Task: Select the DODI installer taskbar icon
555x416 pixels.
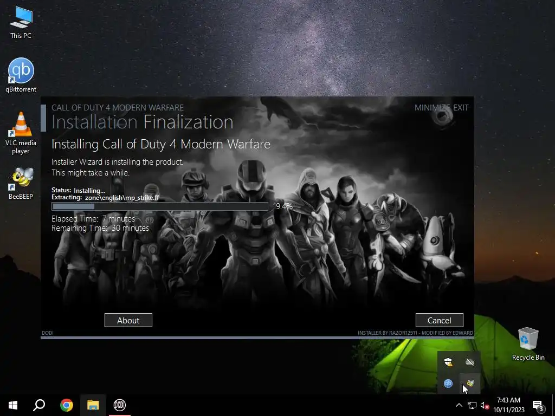Action: click(x=120, y=405)
